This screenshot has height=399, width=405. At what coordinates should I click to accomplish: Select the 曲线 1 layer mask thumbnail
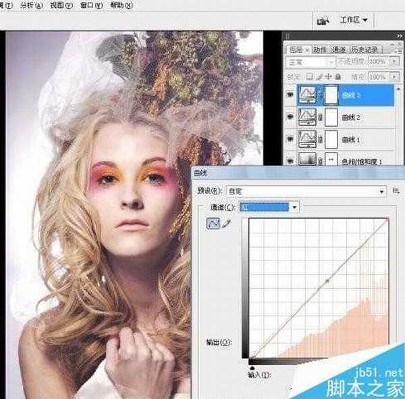pos(331,139)
